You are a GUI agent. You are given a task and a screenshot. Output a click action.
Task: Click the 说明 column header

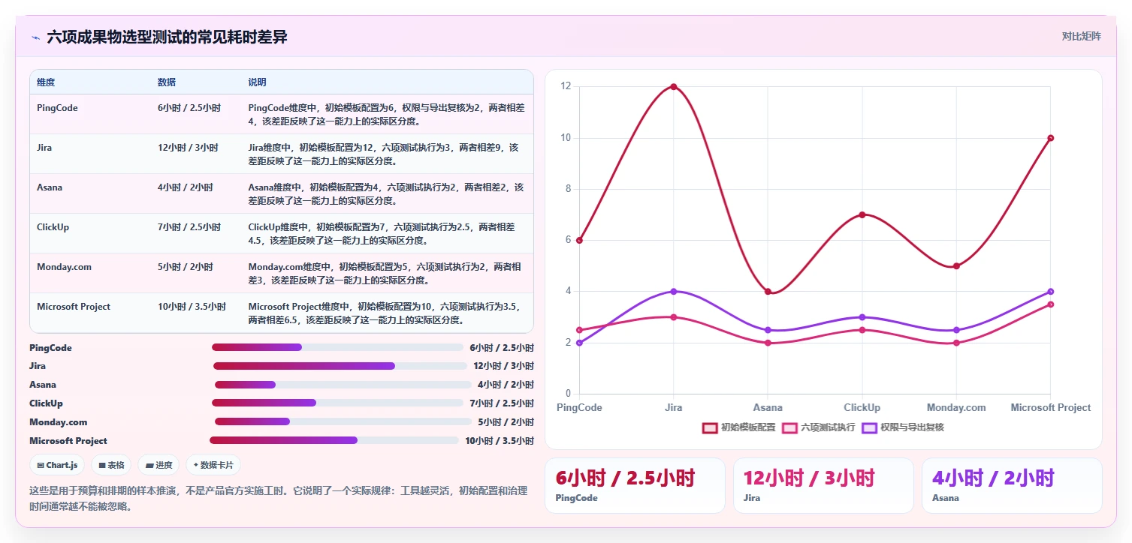(257, 82)
